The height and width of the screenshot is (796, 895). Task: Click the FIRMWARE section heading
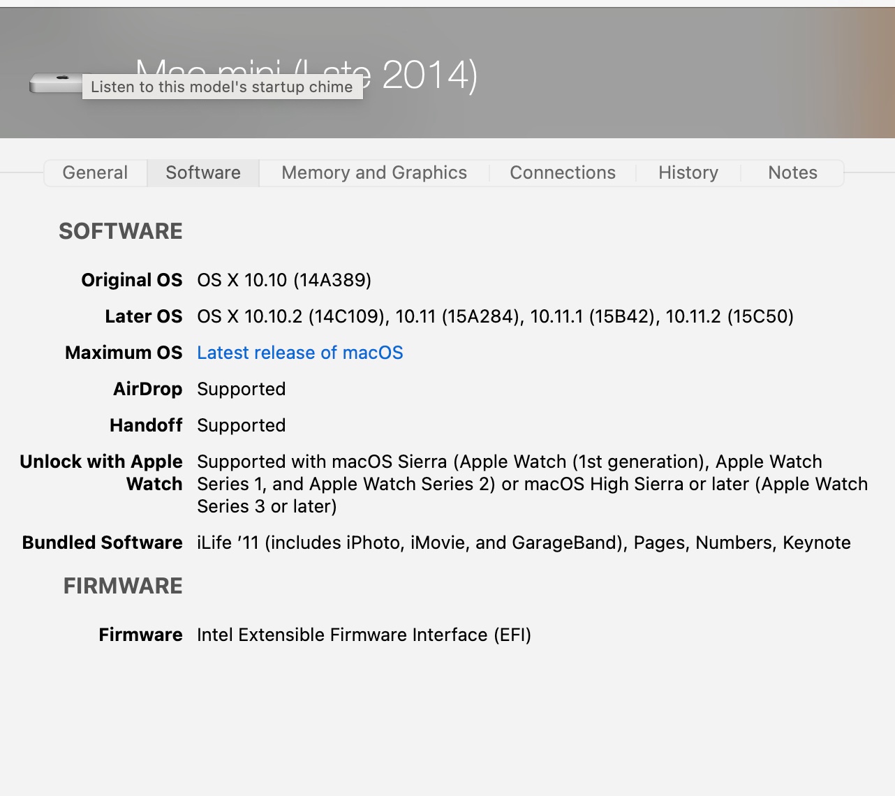(123, 586)
